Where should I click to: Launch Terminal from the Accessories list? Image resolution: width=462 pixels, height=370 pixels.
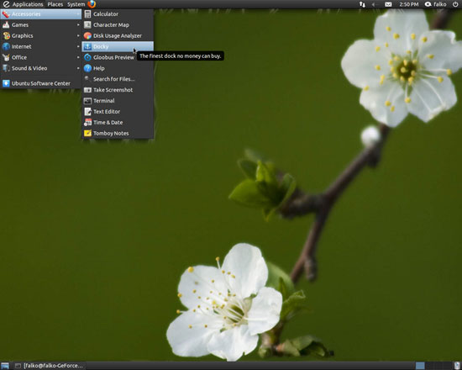(118, 101)
